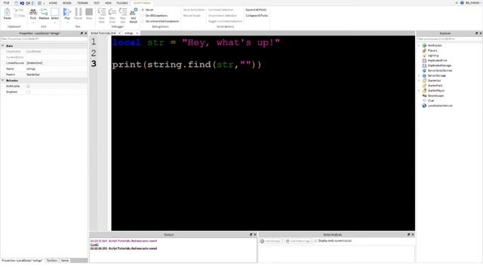
Task: Expand the StarterGui tree node
Action: tap(419, 81)
